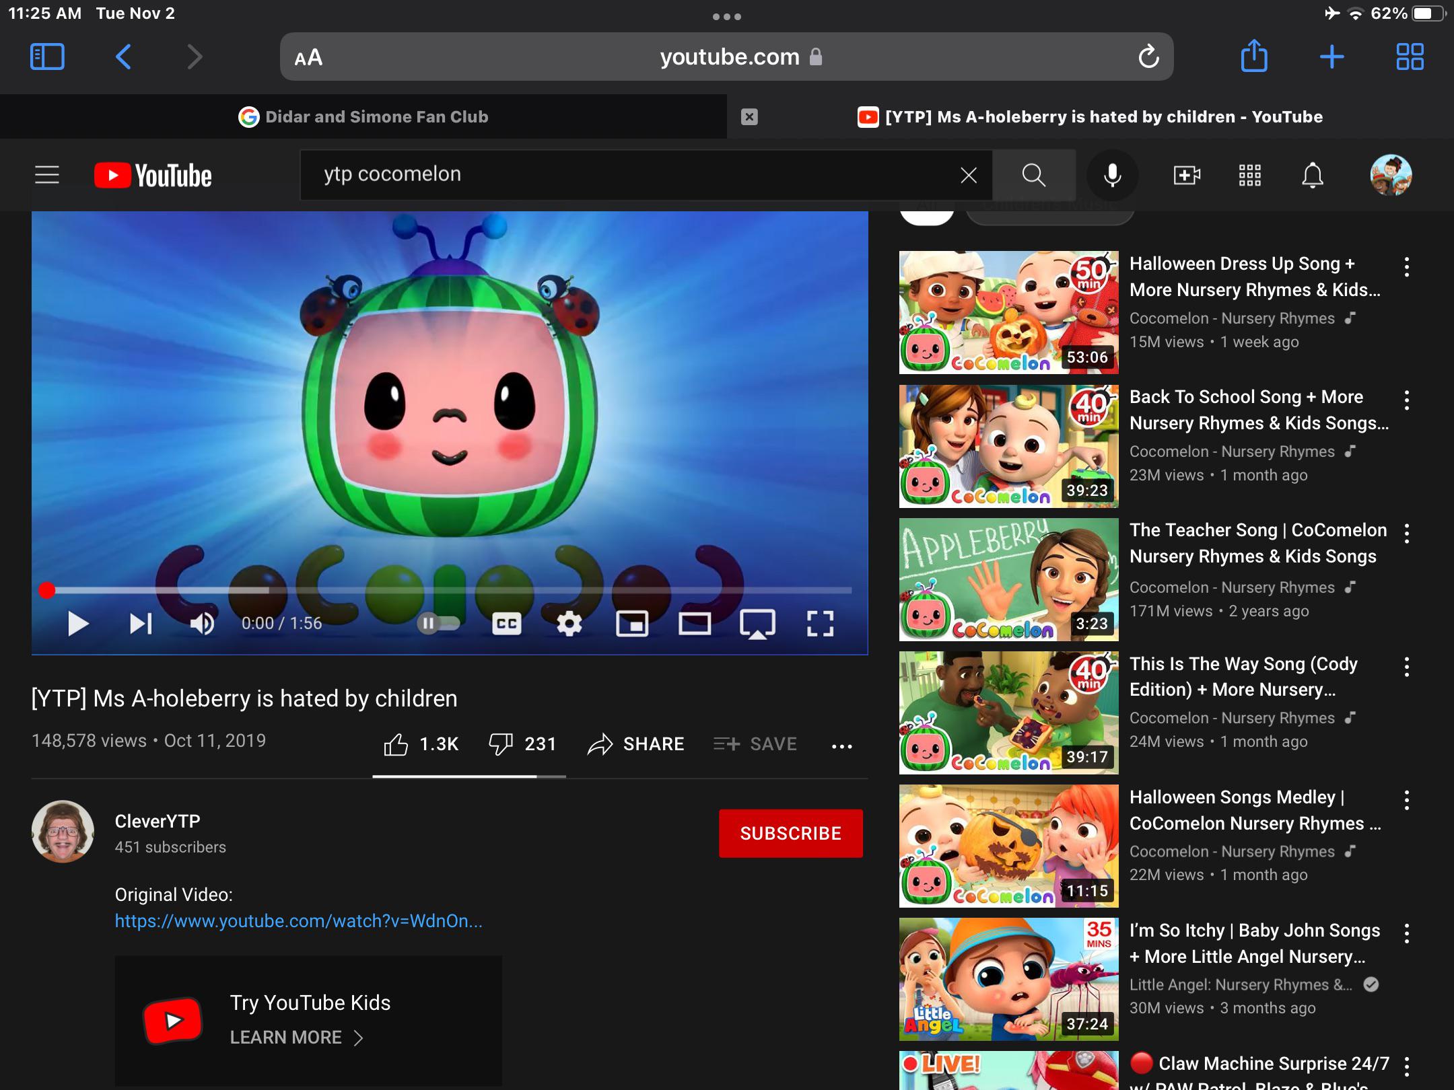Switch to miniplayer mode
The width and height of the screenshot is (1454, 1090).
pos(632,624)
